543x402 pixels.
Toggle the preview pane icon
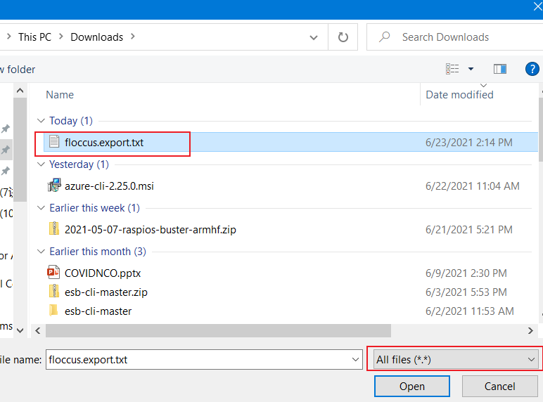click(499, 69)
